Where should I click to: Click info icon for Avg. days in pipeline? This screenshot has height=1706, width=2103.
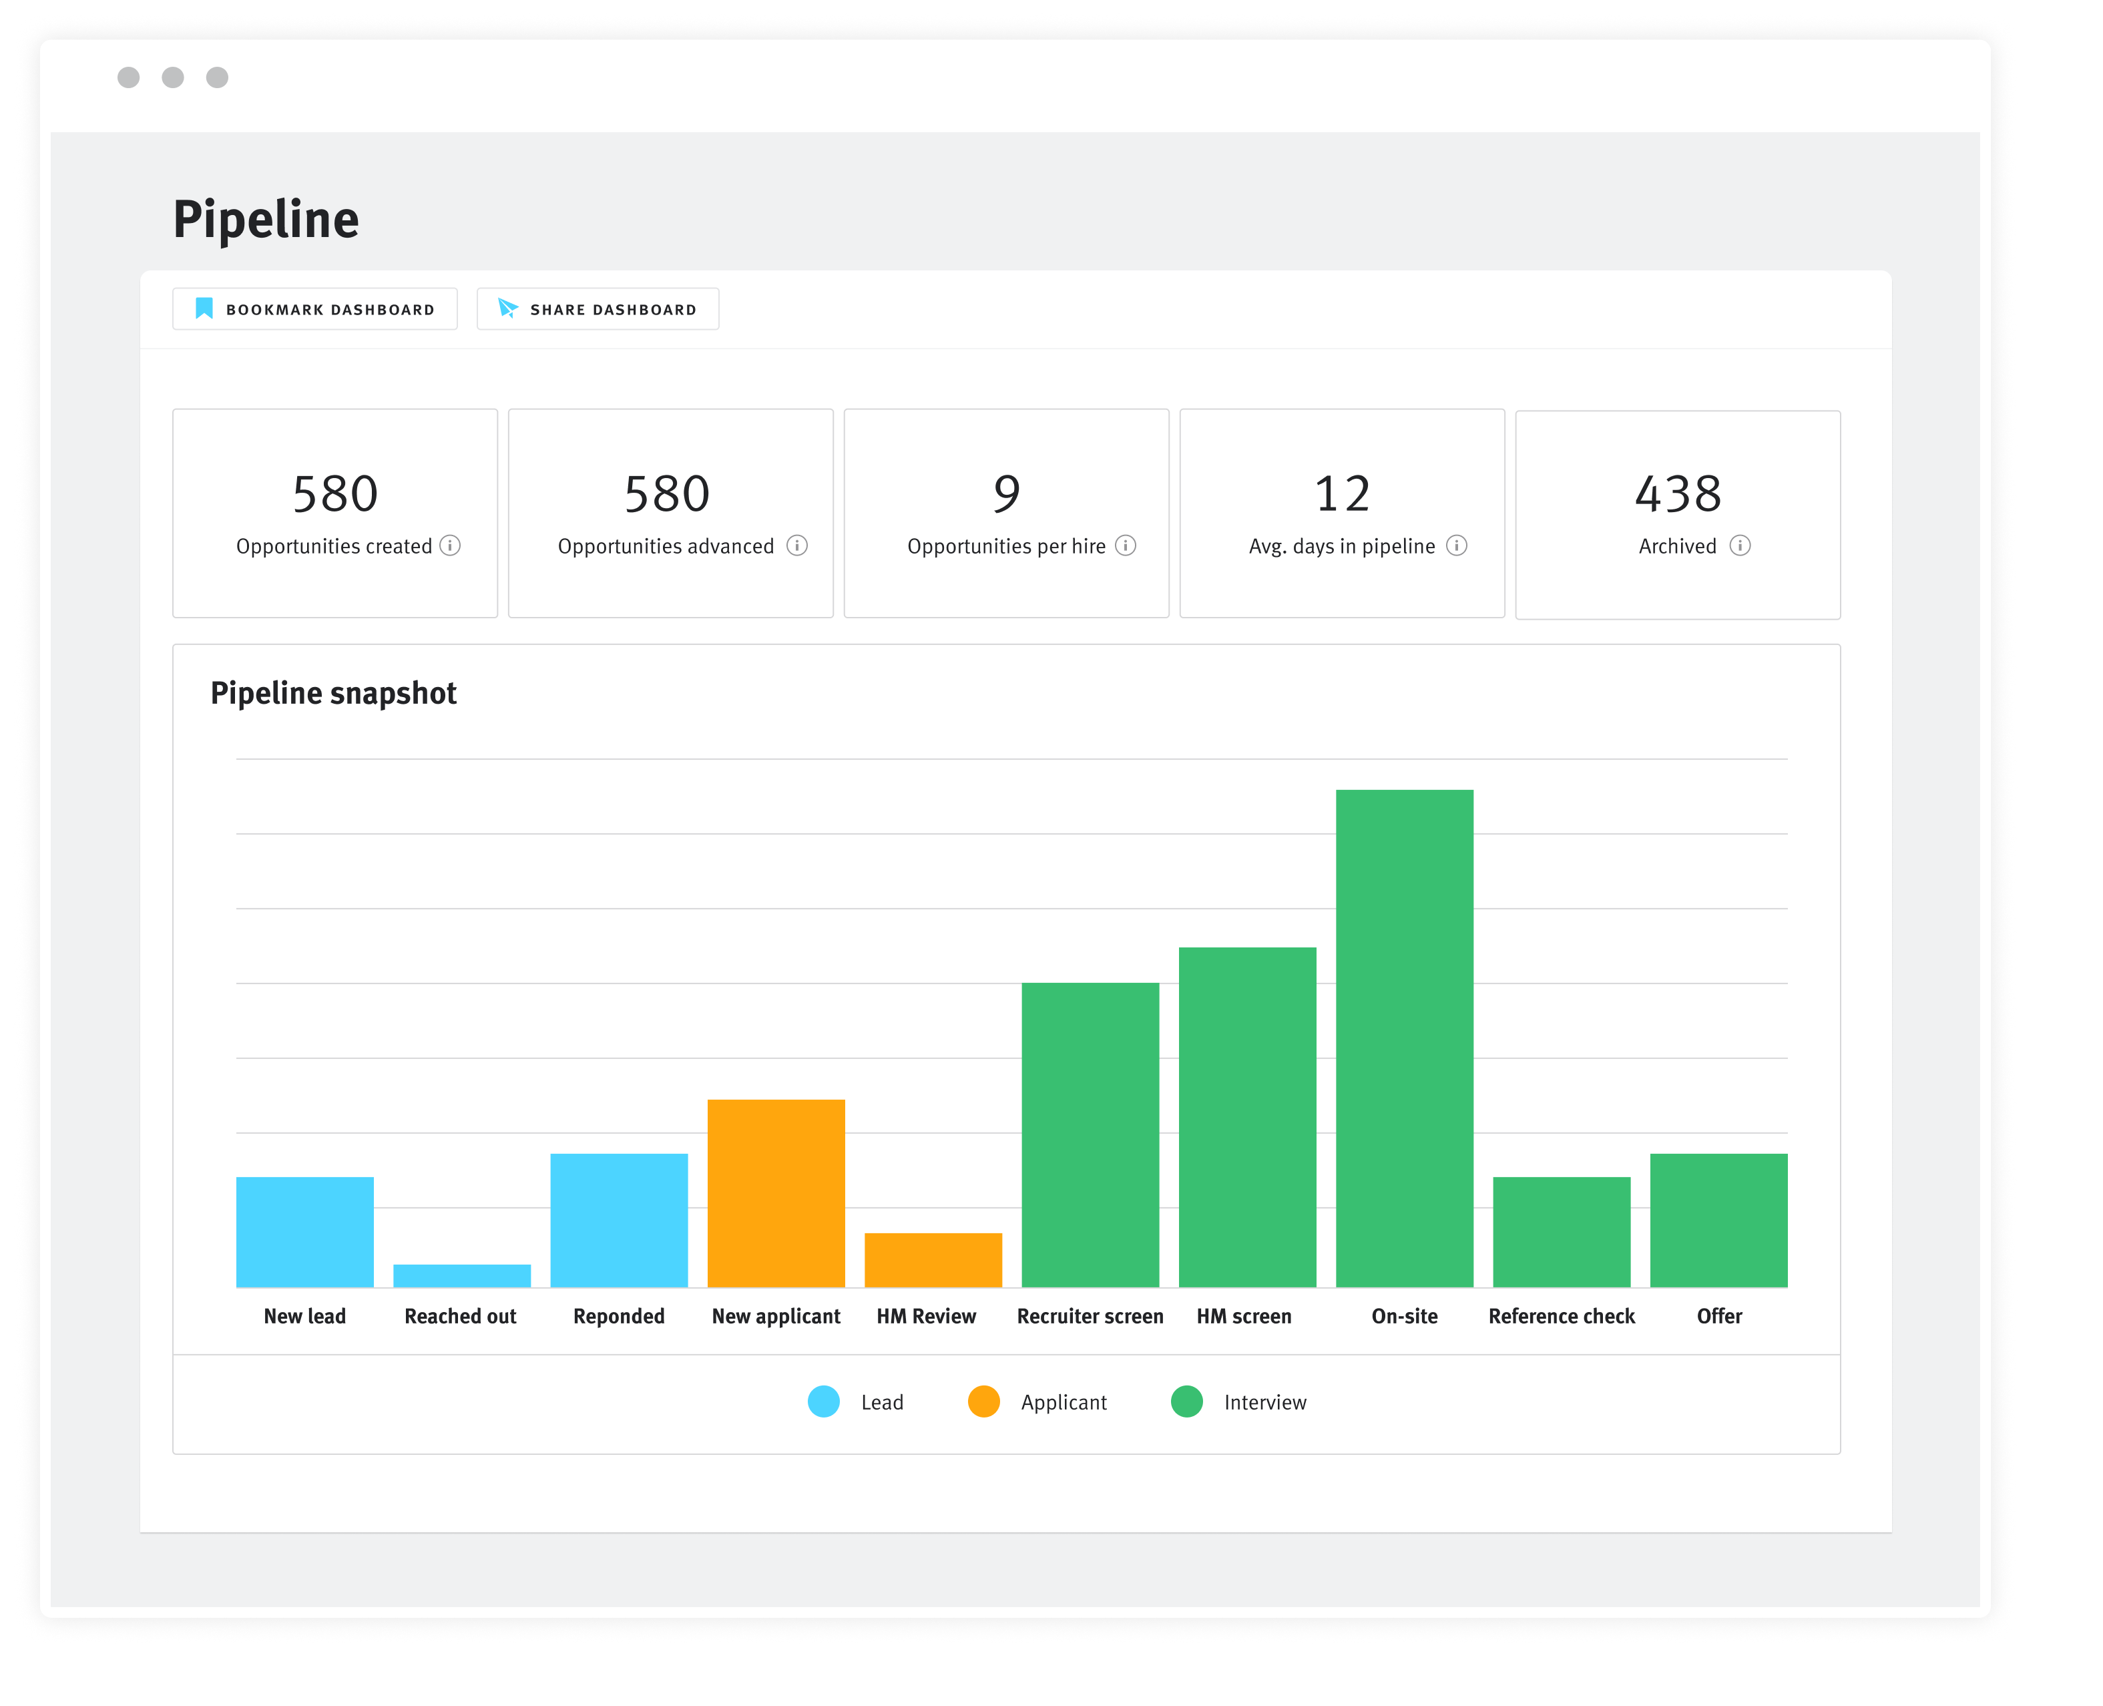[x=1457, y=546]
